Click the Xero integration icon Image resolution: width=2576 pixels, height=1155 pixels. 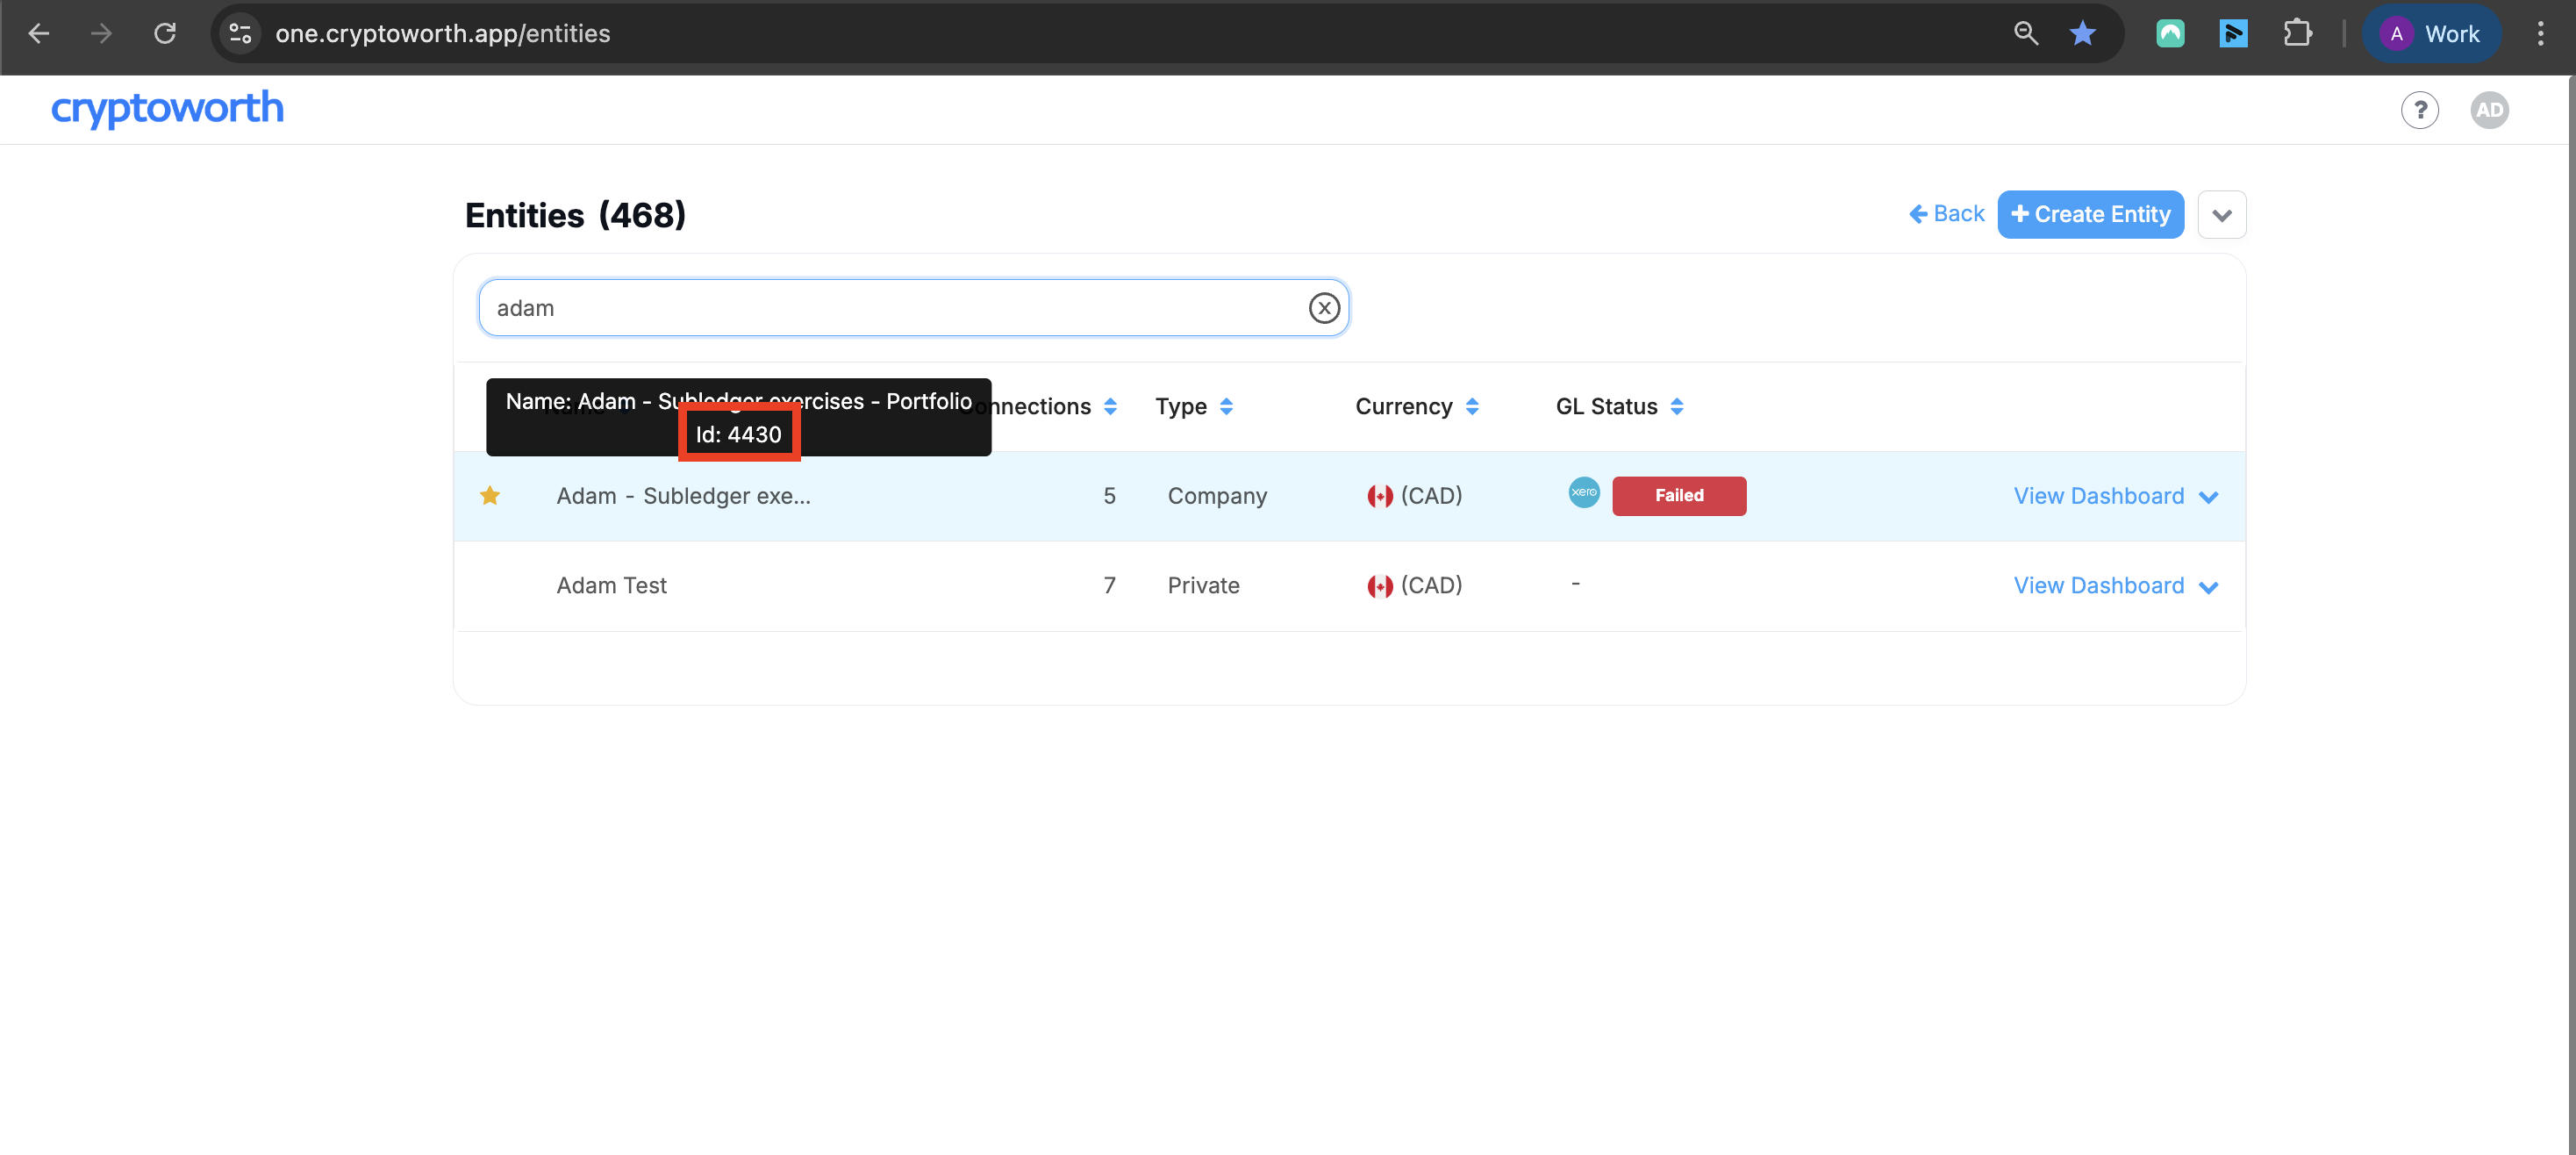point(1583,492)
